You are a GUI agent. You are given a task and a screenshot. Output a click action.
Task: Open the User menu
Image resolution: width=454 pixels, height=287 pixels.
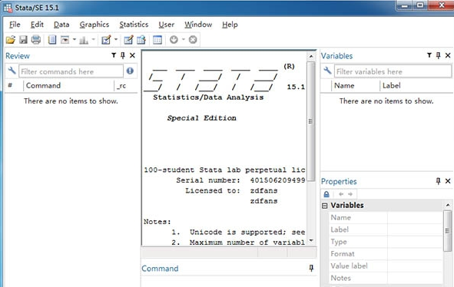(x=167, y=25)
